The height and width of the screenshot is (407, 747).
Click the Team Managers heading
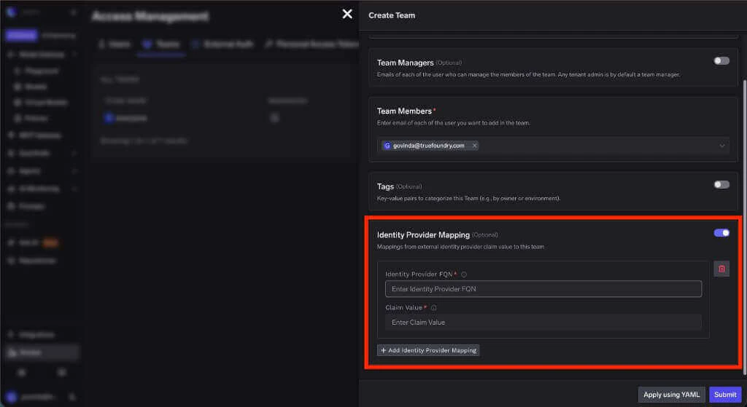(x=405, y=63)
